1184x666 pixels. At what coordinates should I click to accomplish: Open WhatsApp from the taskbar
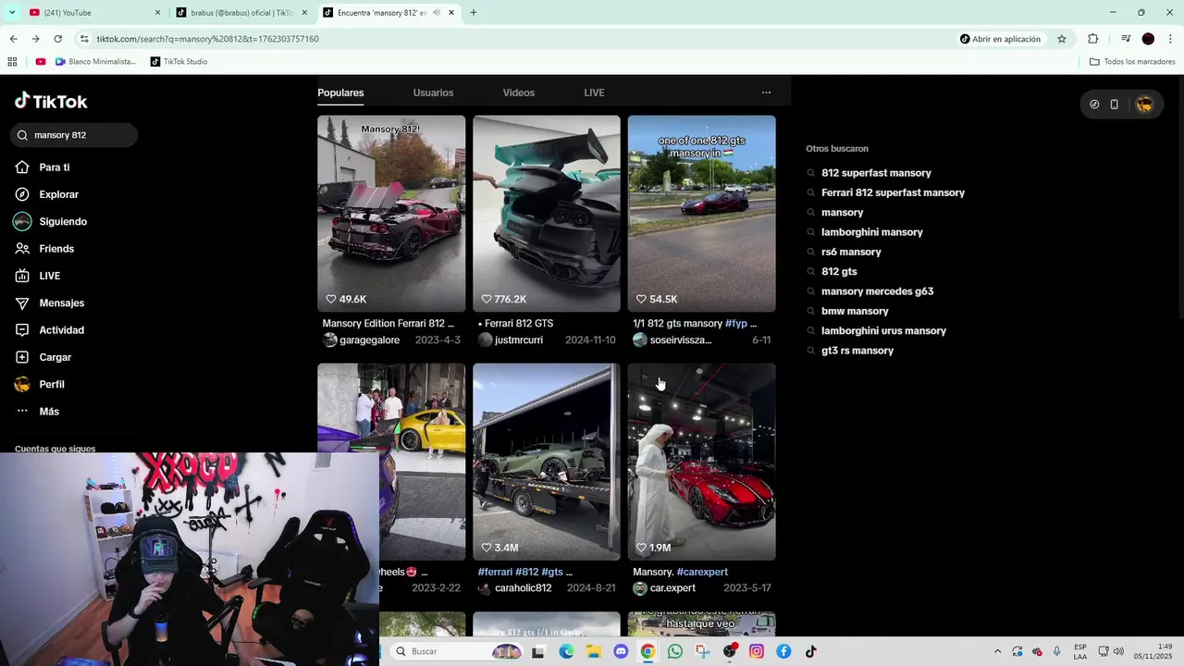pyautogui.click(x=675, y=651)
